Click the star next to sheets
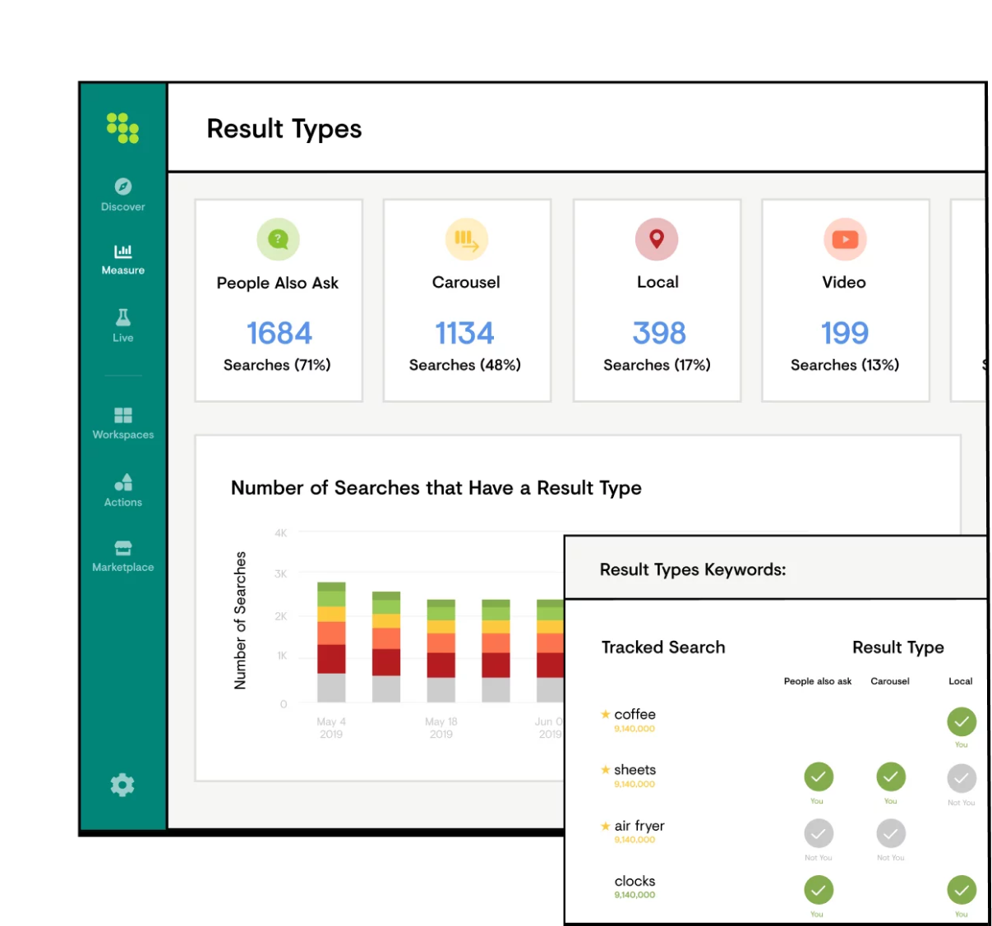 pyautogui.click(x=606, y=770)
